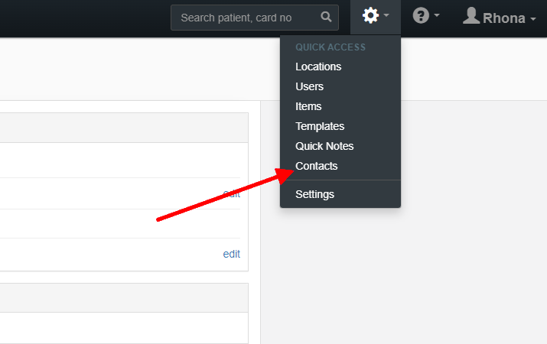This screenshot has height=344, width=547.
Task: Expand the gear menu dropdown caret
Action: click(386, 15)
